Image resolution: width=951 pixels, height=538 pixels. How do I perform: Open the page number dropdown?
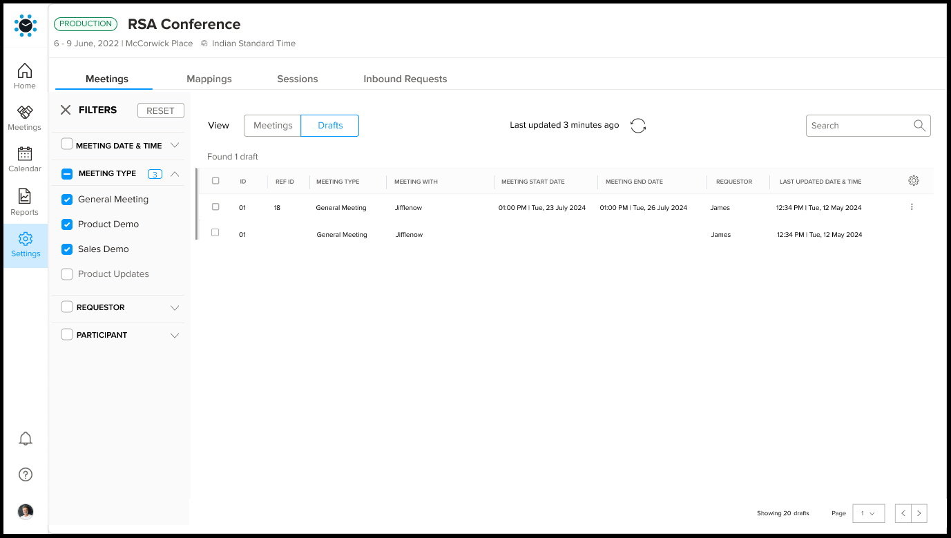869,513
